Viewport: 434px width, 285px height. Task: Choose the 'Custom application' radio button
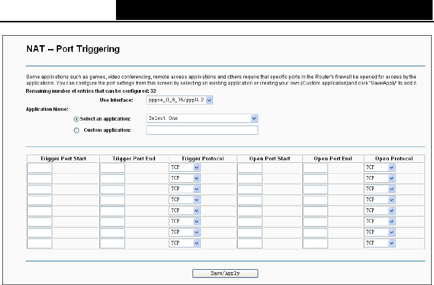[77, 130]
